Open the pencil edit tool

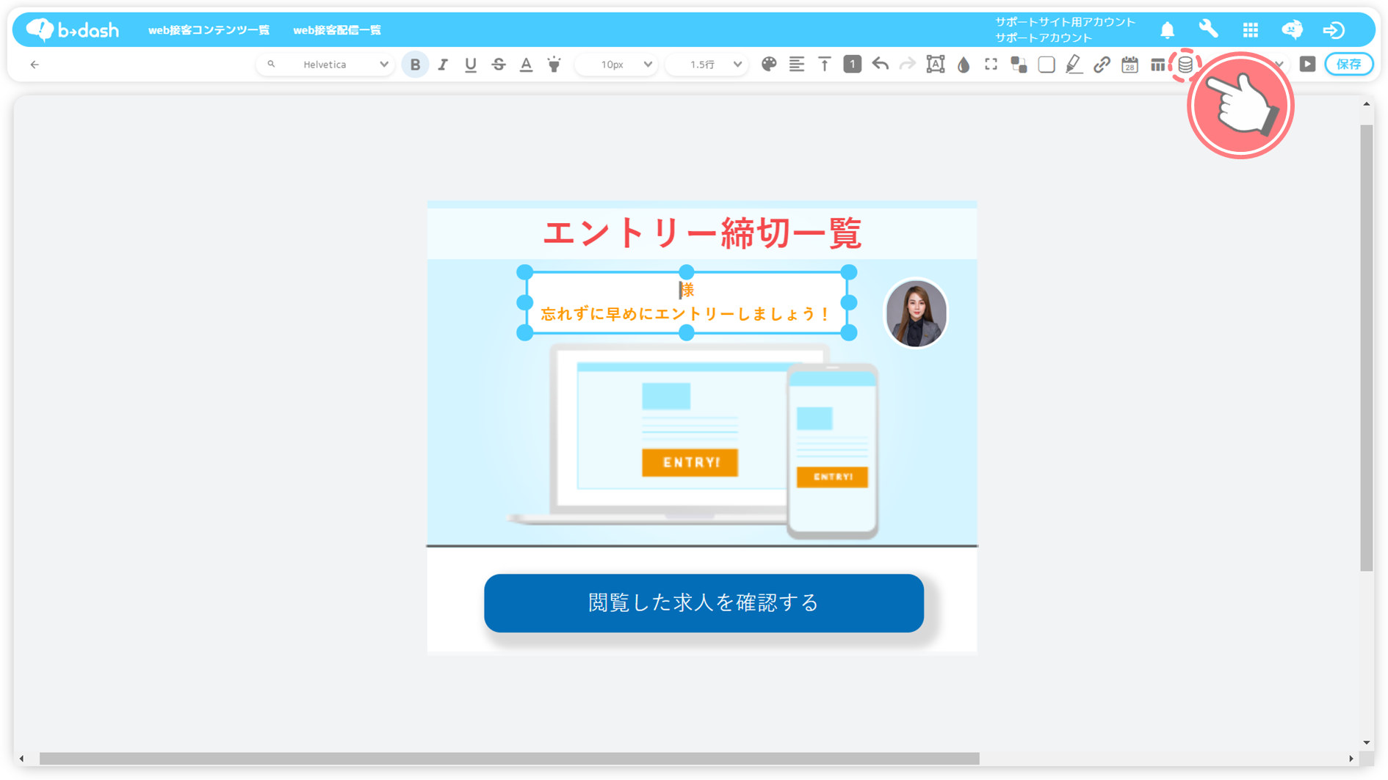(x=1074, y=65)
